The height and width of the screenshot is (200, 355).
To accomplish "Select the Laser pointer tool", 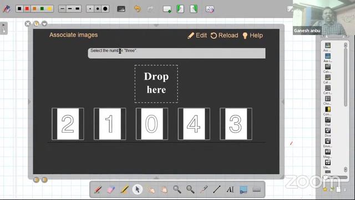I will [204, 189].
